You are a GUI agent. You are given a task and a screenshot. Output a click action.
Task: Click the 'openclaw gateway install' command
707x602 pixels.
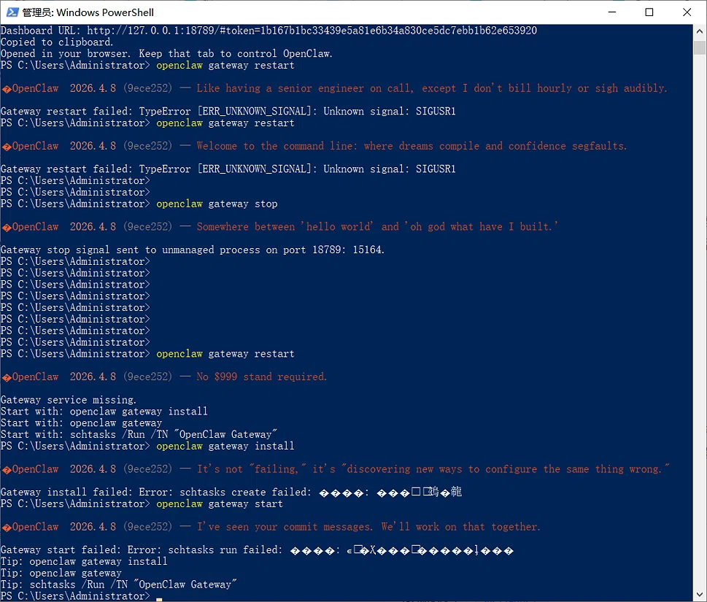(x=225, y=446)
